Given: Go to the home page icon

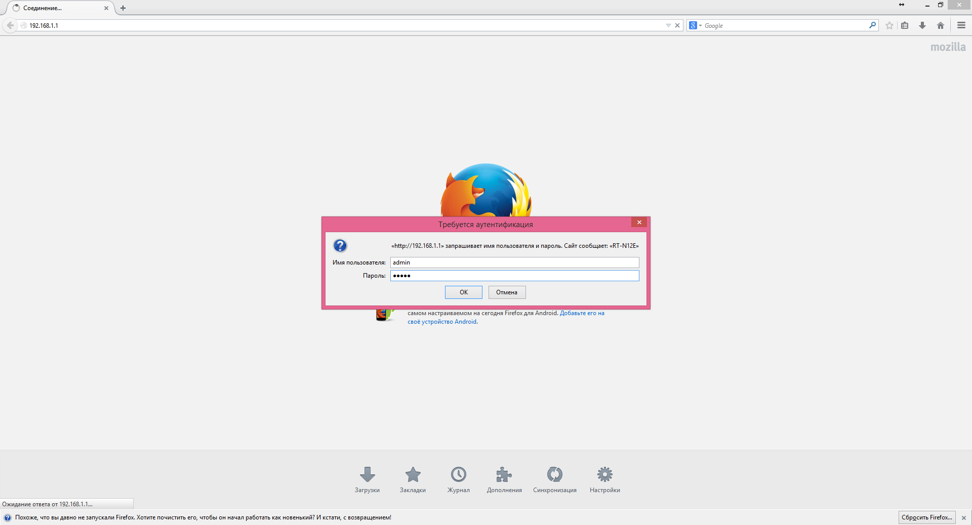Looking at the screenshot, I should (941, 25).
